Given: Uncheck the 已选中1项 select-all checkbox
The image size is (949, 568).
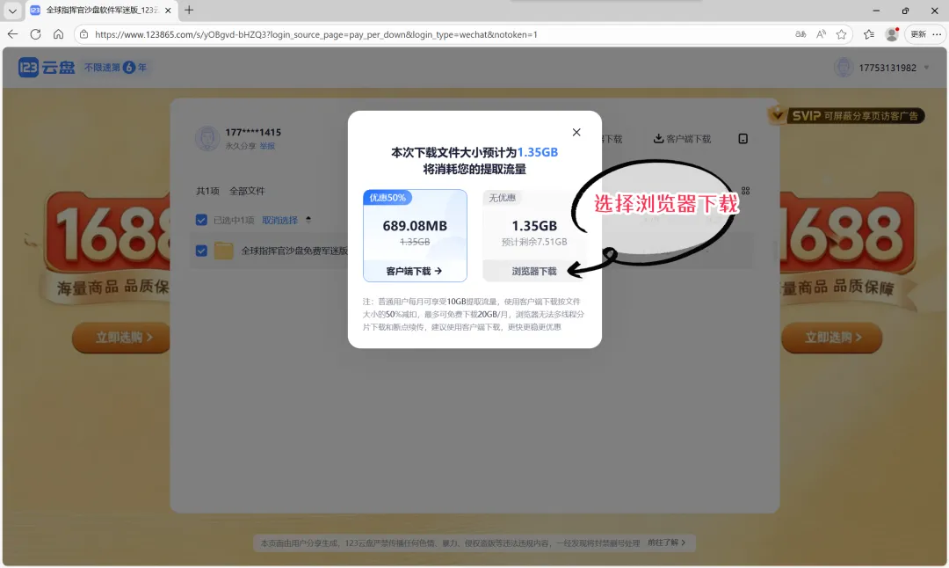Looking at the screenshot, I should [201, 220].
